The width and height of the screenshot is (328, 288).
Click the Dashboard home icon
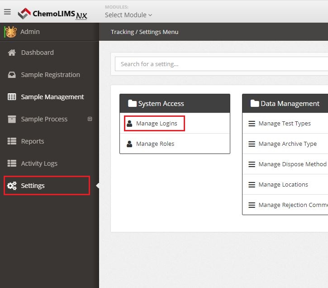pyautogui.click(x=12, y=53)
